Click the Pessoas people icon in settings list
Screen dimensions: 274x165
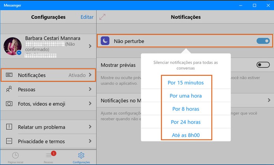pos(9,89)
